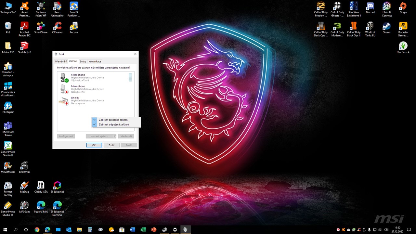
Task: Launch Star Wars Battlefront II
Action: click(354, 9)
